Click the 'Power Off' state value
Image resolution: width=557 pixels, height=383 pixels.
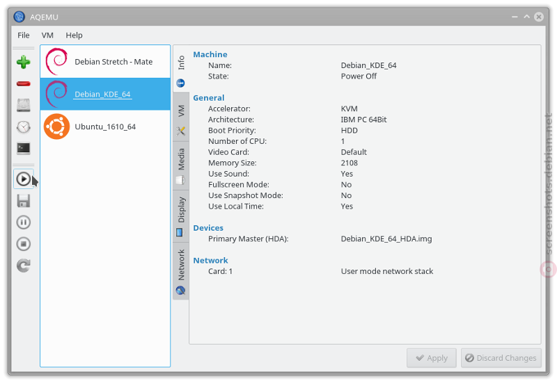pyautogui.click(x=359, y=76)
